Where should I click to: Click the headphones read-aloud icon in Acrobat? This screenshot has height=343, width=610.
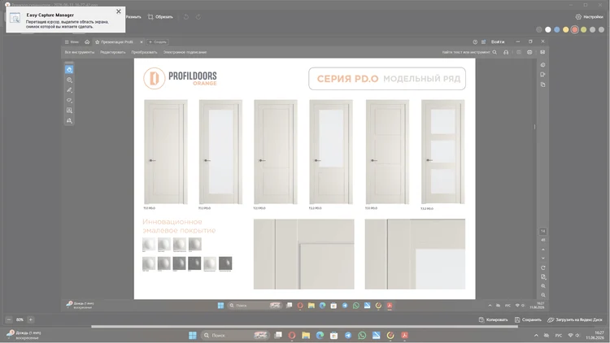tap(506, 52)
